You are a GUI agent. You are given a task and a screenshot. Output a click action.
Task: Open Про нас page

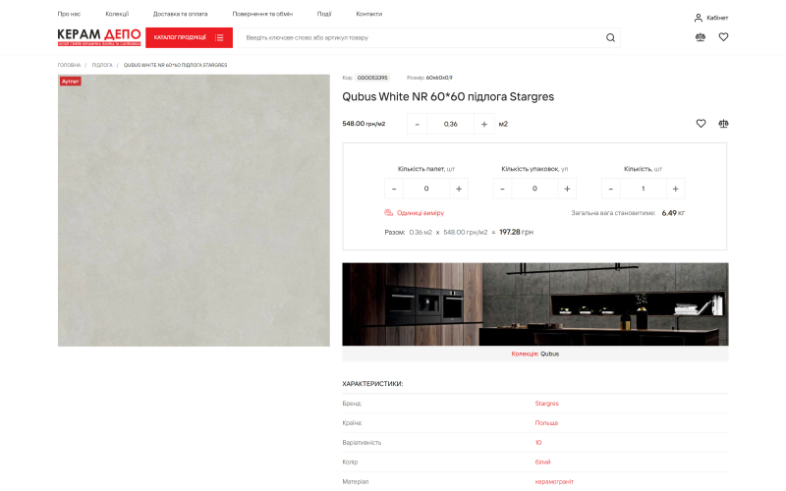click(69, 14)
